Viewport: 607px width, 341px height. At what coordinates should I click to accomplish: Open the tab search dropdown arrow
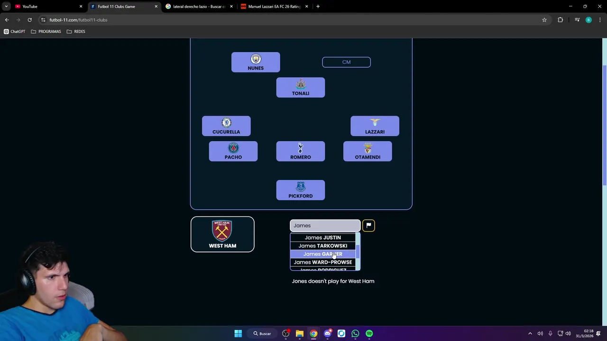click(6, 7)
